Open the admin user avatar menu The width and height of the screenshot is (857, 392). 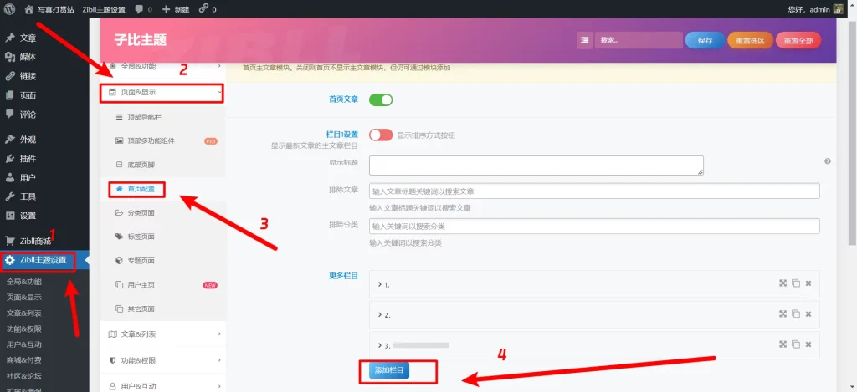[x=839, y=9]
